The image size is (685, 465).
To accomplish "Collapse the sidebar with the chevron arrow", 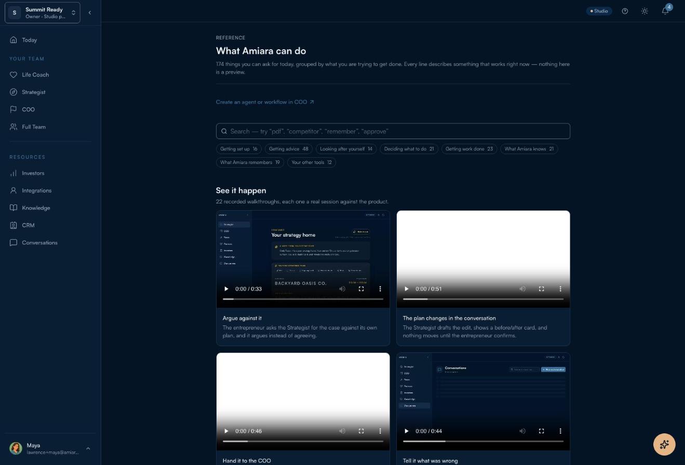I will coord(89,12).
